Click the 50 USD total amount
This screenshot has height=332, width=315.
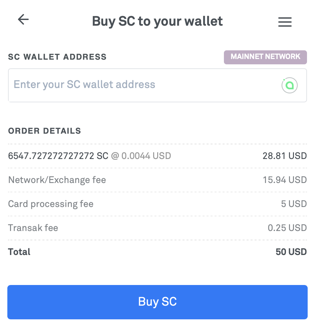pos(291,252)
